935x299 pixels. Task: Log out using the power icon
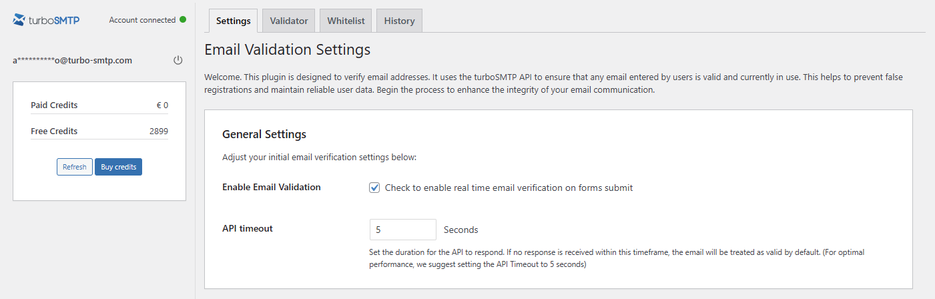[178, 60]
